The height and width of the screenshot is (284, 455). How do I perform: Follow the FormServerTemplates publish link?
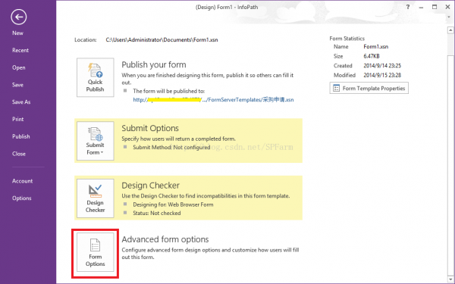point(213,100)
